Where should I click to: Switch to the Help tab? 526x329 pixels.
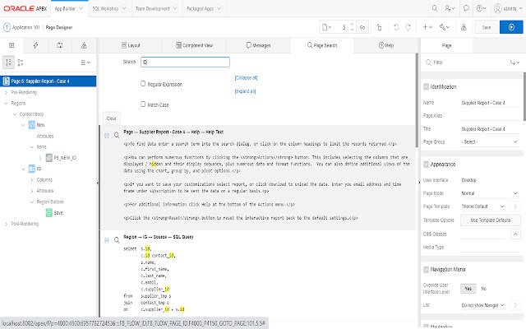pos(385,45)
